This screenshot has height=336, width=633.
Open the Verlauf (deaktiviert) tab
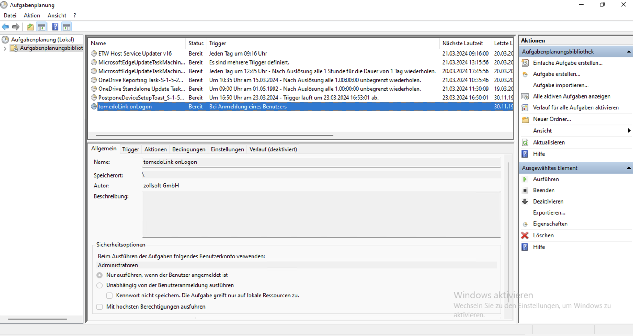(273, 149)
